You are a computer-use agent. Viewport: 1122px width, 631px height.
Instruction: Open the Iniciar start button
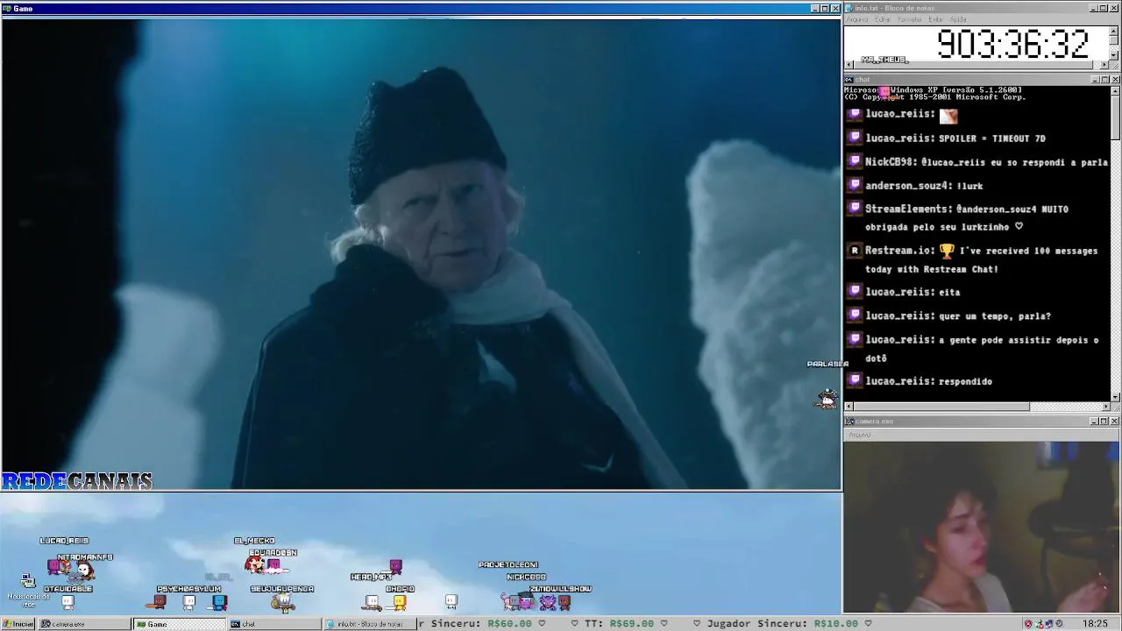coord(18,624)
